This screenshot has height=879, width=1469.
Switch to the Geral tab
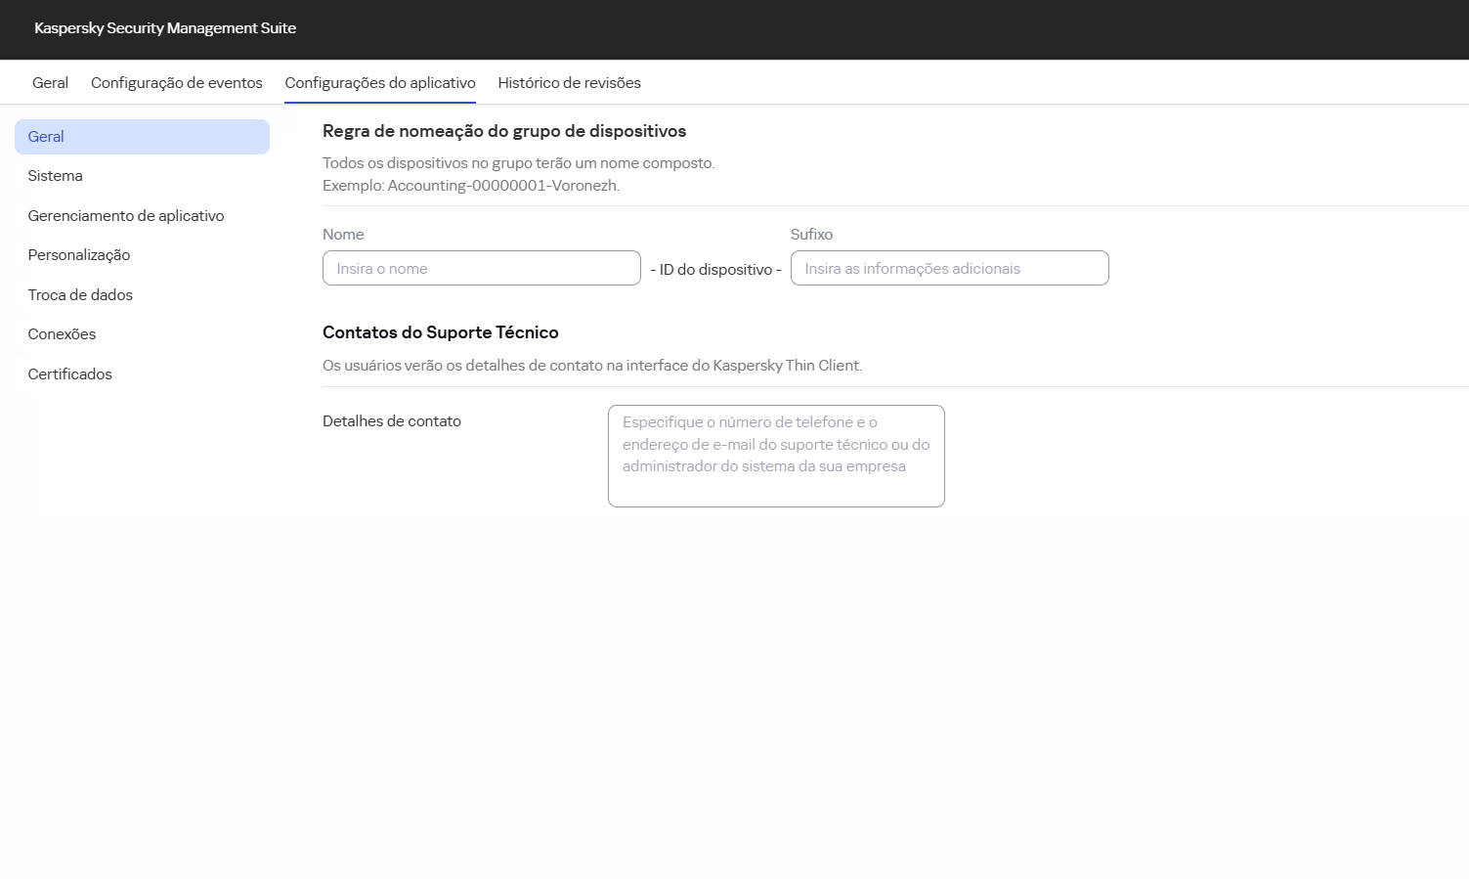50,82
